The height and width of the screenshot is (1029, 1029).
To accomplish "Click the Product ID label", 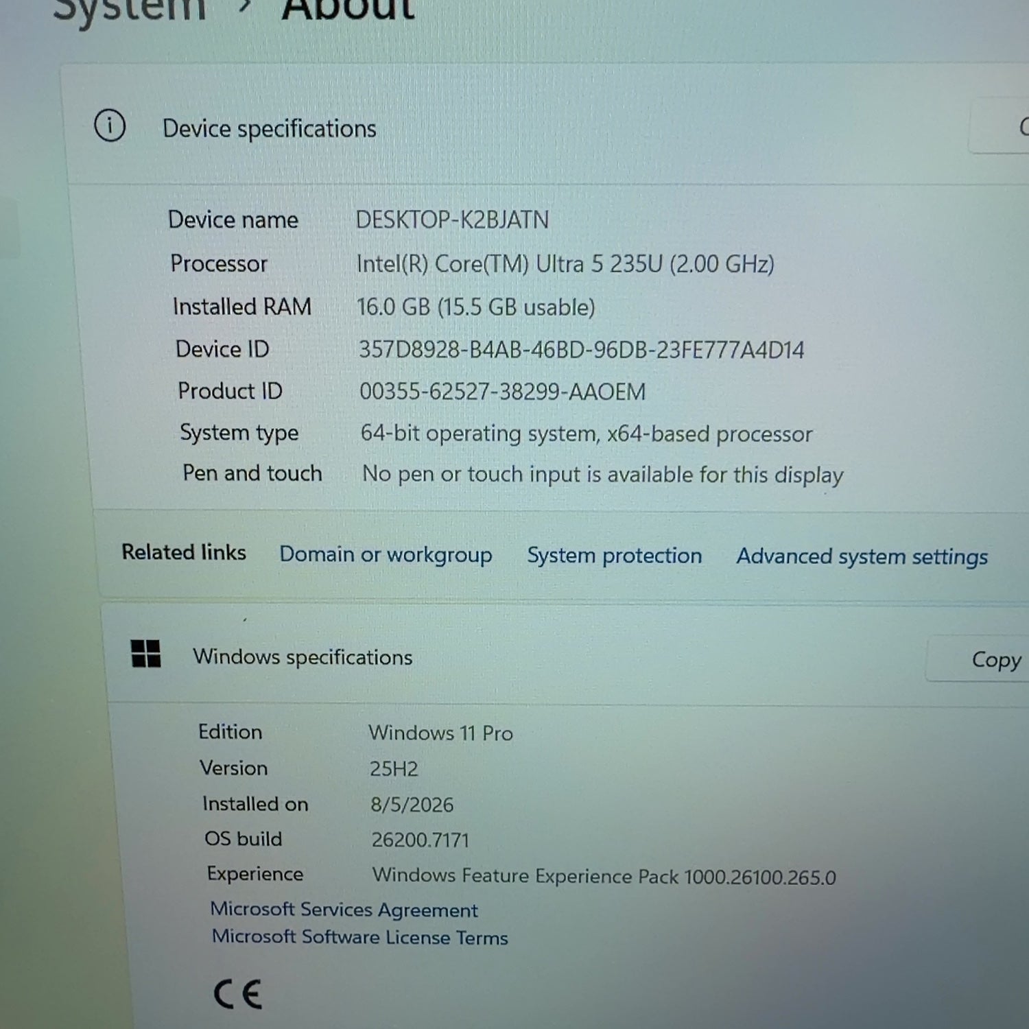I will tap(230, 391).
